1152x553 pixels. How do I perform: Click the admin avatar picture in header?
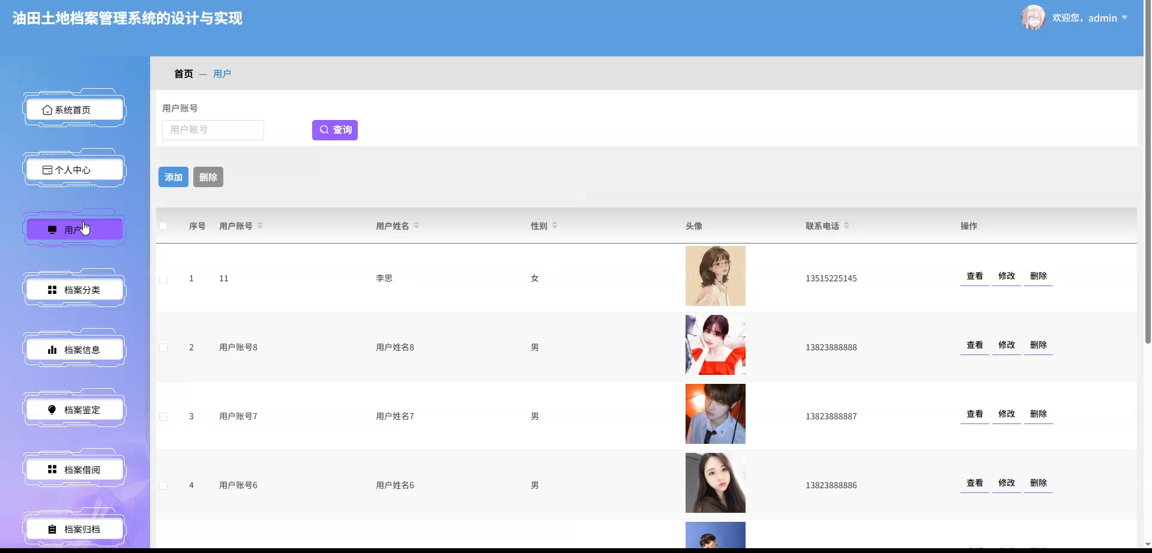click(1033, 17)
